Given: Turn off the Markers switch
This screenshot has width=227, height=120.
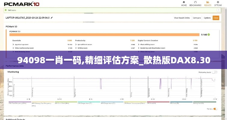Looking at the screenshot, I should coord(215,109).
